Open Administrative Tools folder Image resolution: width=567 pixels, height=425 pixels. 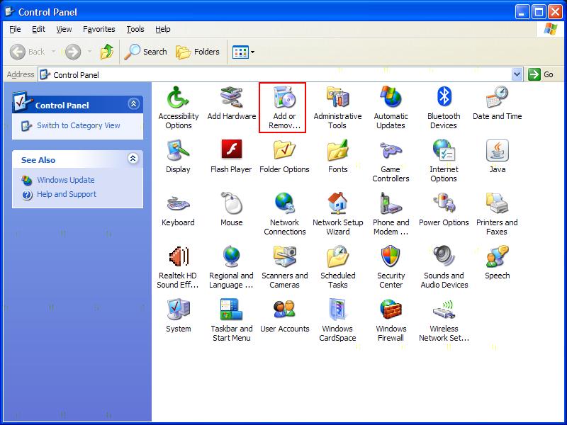pos(337,108)
